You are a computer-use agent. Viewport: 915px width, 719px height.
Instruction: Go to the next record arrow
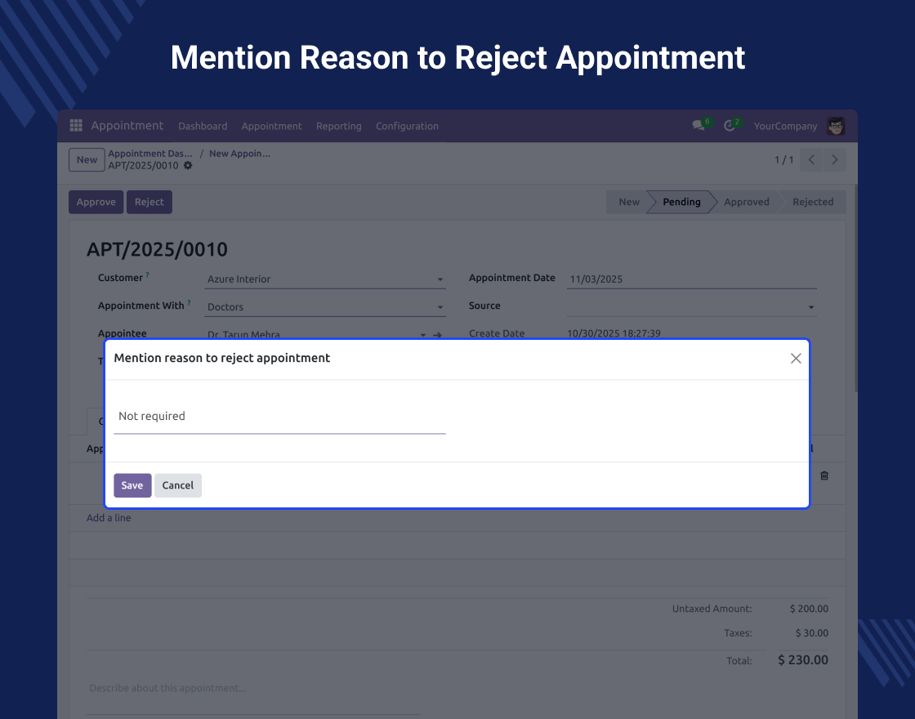[x=834, y=160]
